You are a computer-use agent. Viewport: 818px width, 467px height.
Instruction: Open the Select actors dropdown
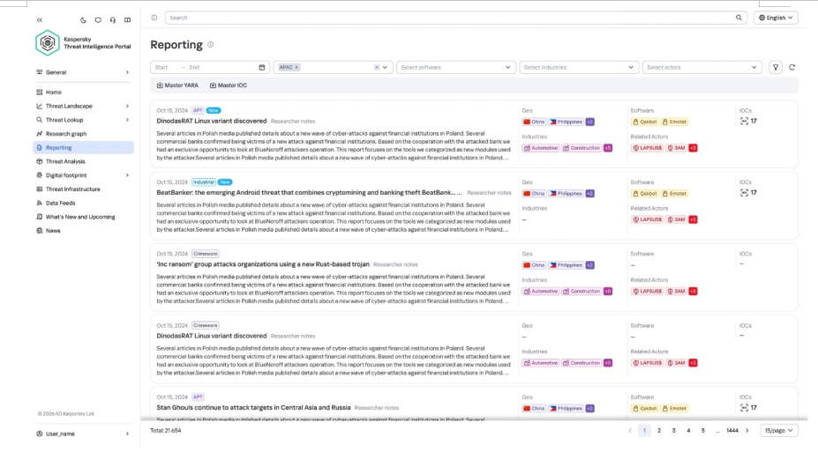(x=702, y=67)
